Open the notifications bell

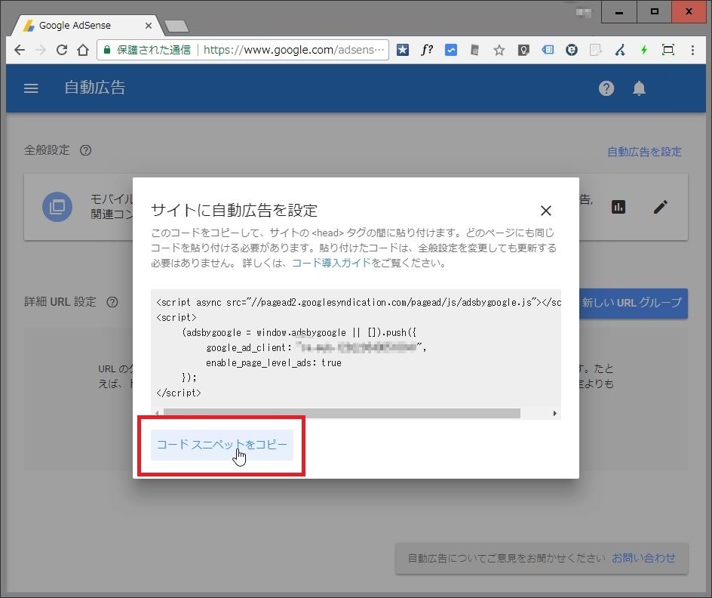pos(639,88)
